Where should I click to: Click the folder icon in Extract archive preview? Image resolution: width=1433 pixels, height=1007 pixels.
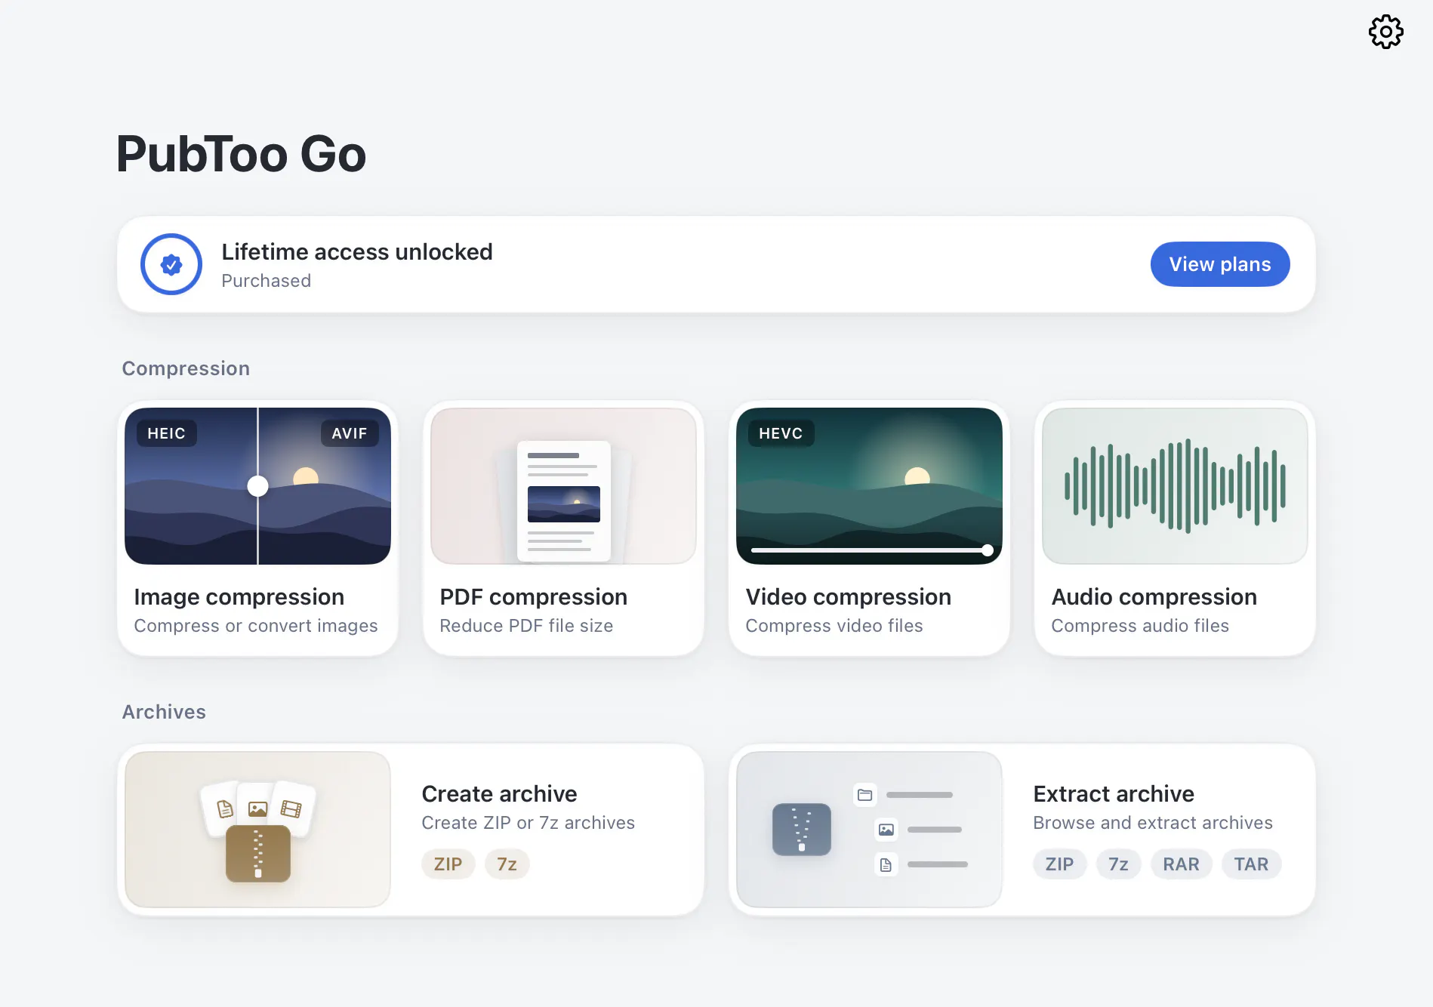(x=865, y=795)
